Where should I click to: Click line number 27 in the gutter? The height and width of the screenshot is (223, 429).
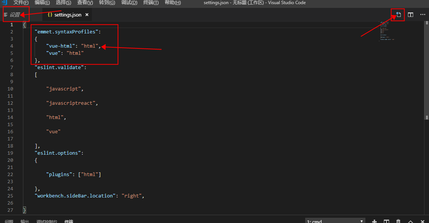10,210
